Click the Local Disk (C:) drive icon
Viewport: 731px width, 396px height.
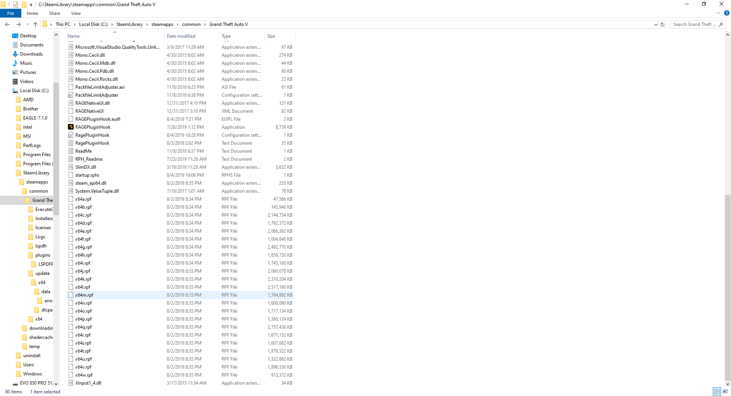click(15, 91)
